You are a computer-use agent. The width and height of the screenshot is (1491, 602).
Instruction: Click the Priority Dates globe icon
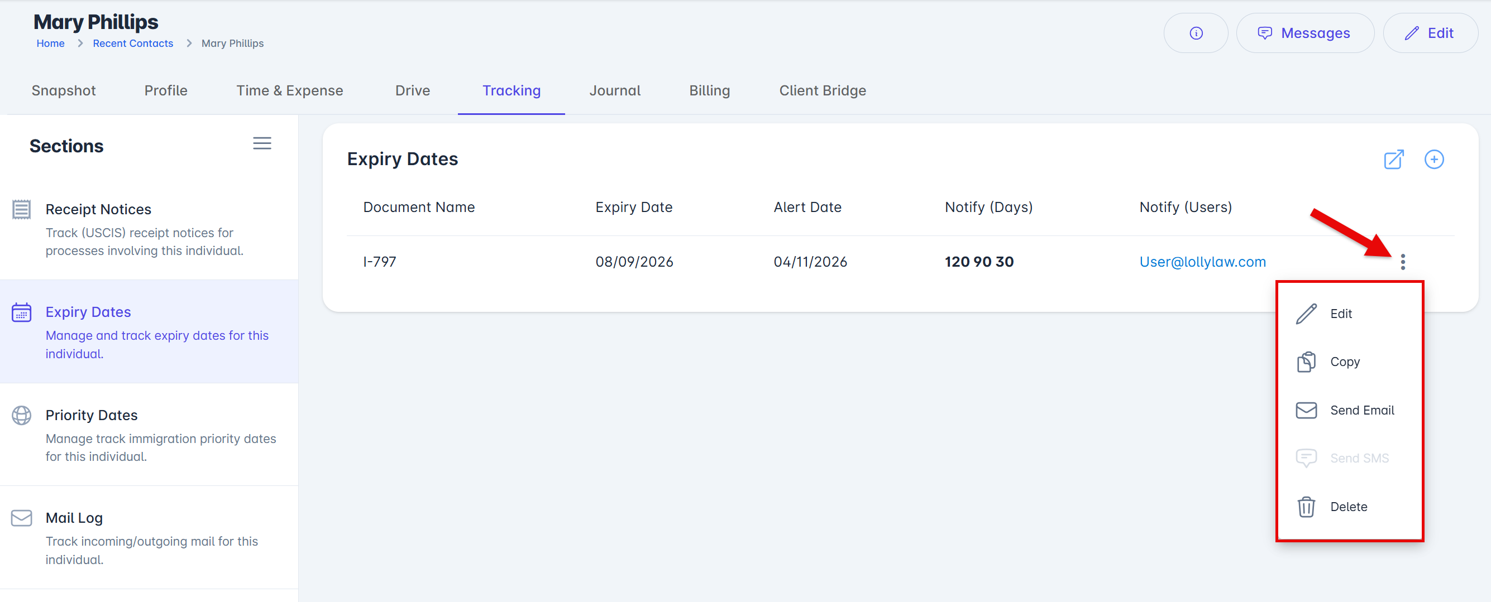click(x=21, y=415)
